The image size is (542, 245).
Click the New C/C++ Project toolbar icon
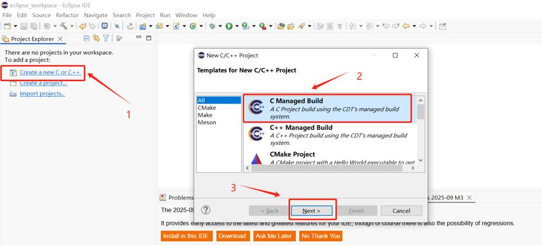pyautogui.click(x=143, y=26)
